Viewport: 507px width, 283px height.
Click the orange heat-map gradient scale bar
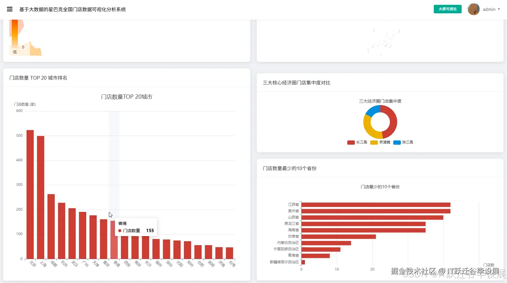pos(15,33)
